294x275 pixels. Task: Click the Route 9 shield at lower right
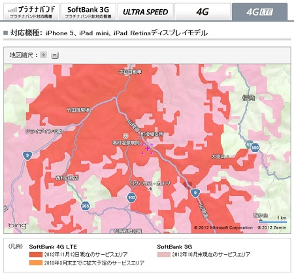click(195, 193)
